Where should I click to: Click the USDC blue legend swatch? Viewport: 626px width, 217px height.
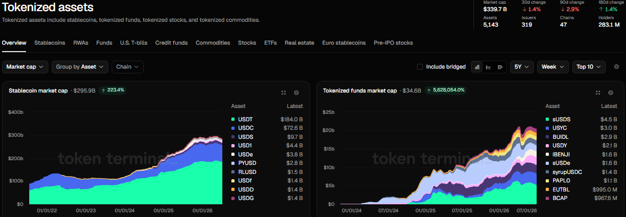coord(233,128)
